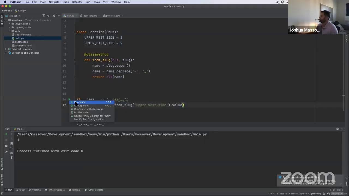Viewport: 349px width, 196px height.
Task: Choose Profile 'main' in popup menu
Action: 91,112
